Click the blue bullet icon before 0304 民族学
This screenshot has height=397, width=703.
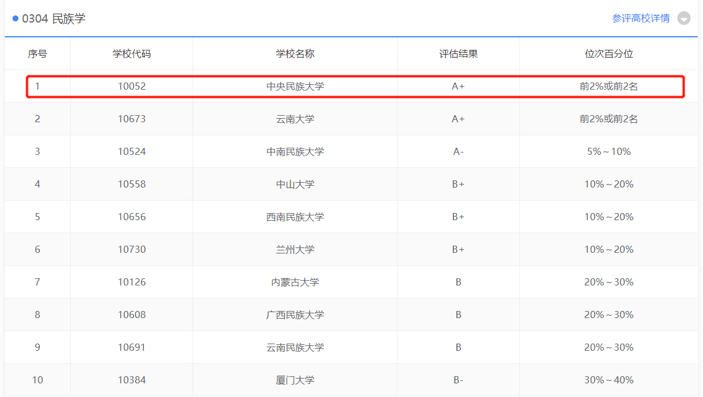coord(14,18)
